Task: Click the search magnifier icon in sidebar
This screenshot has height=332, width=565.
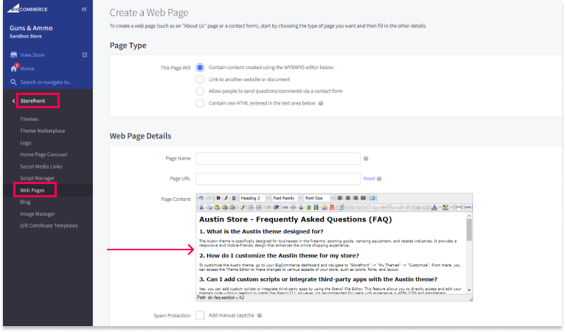Action: coord(13,82)
